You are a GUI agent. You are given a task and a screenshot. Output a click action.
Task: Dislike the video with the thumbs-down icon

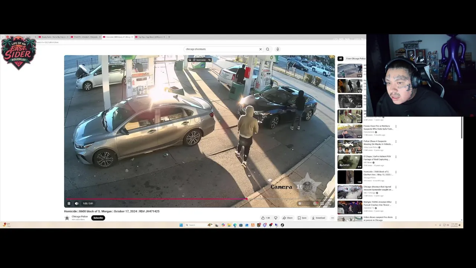click(276, 218)
